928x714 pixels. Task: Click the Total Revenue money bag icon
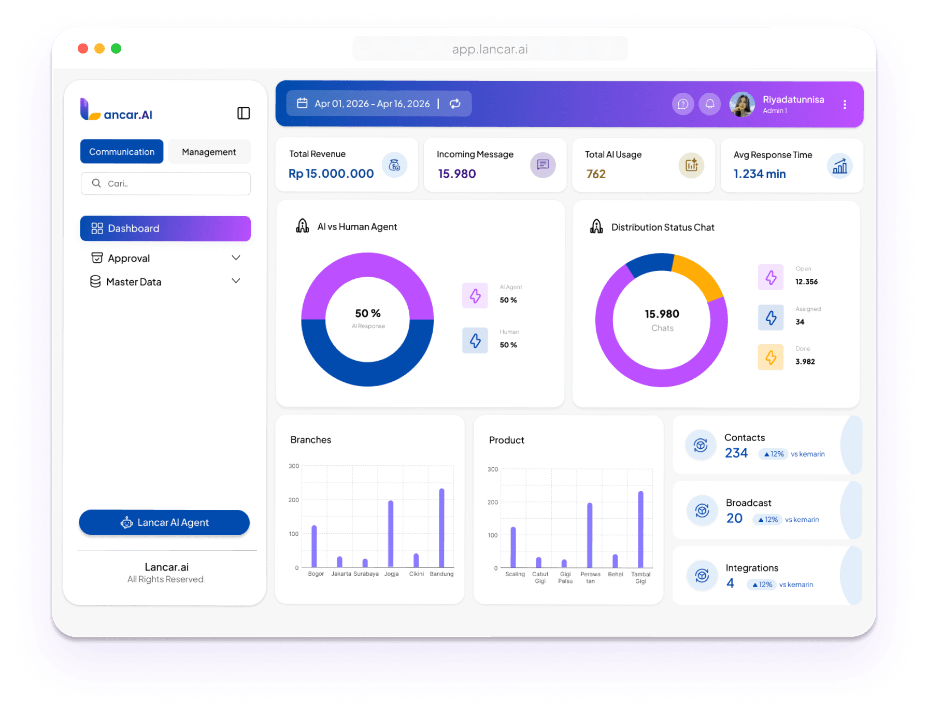point(394,165)
